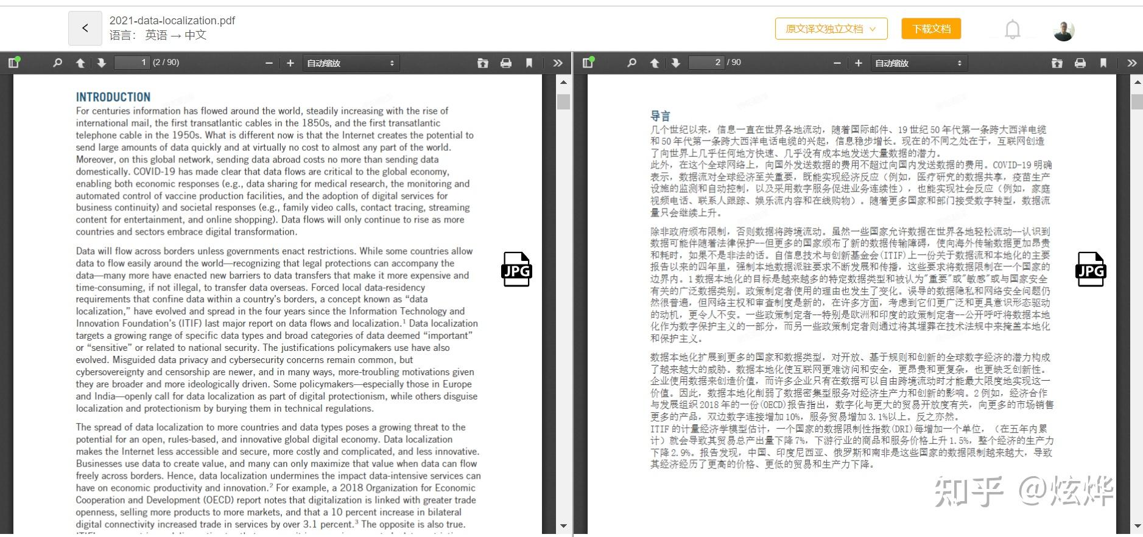
Task: Click right viewer scrollbar thumb
Action: click(1137, 102)
